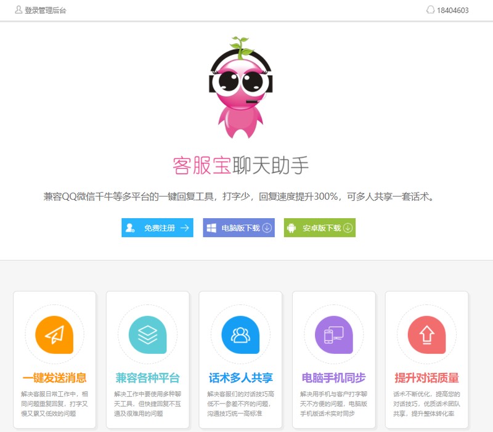Download the 电脑版下载 desktop version
This screenshot has height=432, width=493.
pos(238,227)
